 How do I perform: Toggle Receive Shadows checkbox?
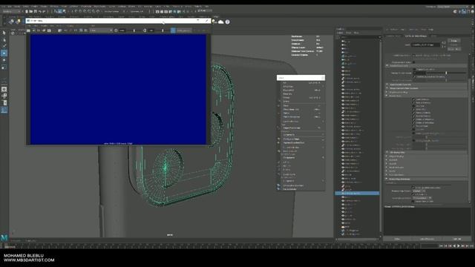(413, 102)
